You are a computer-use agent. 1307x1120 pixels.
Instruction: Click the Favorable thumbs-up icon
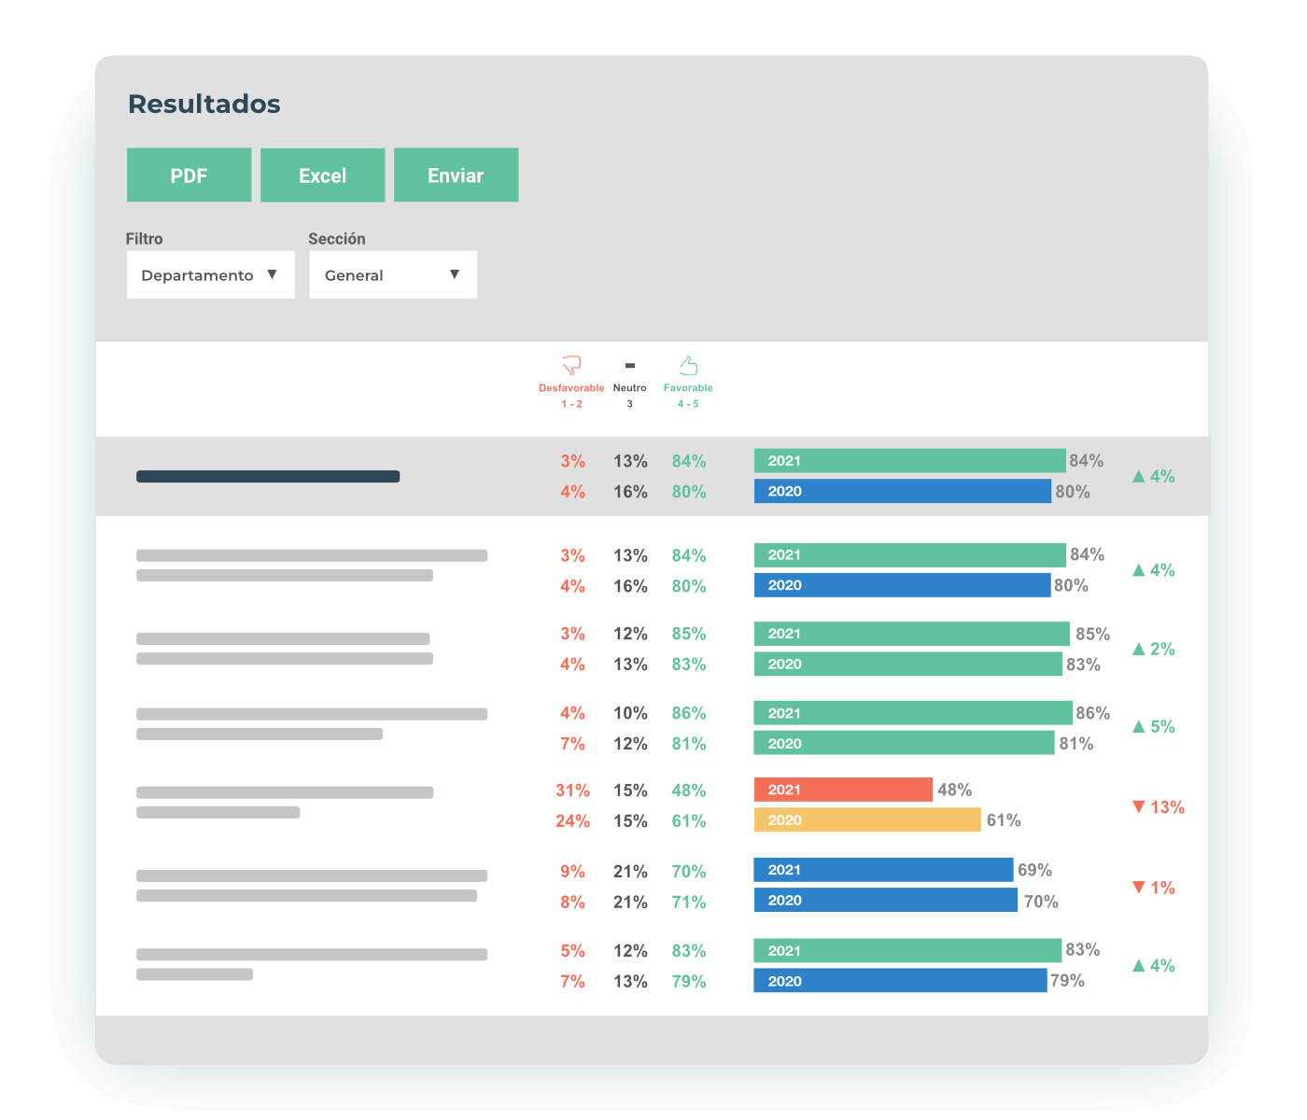pyautogui.click(x=688, y=365)
